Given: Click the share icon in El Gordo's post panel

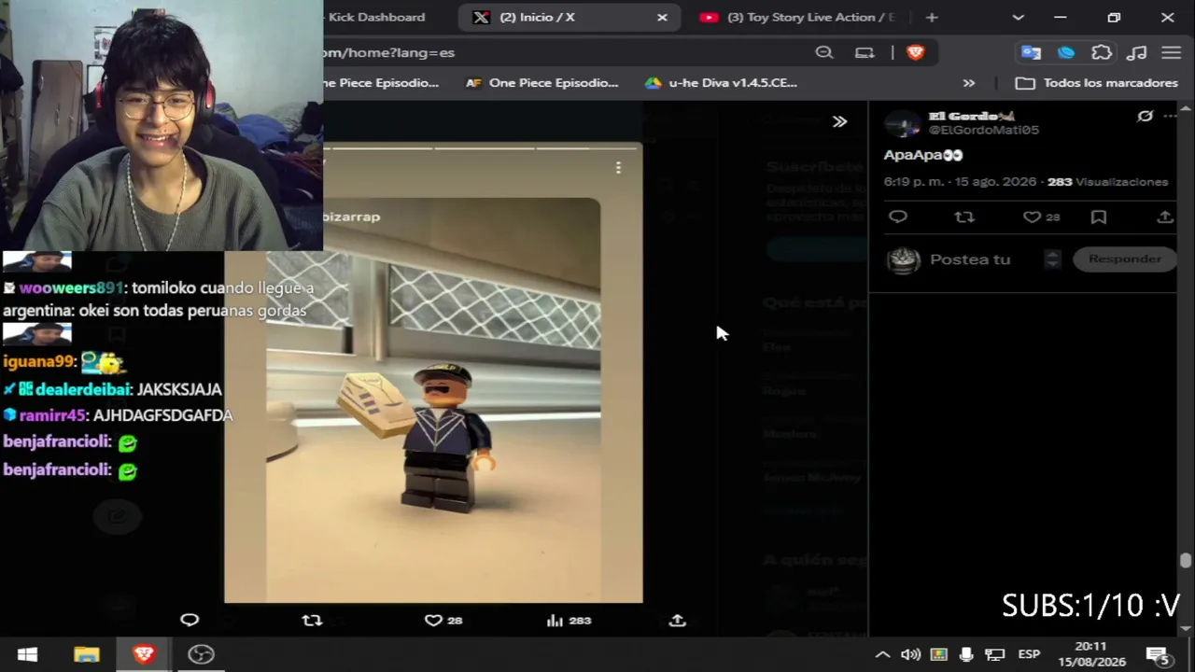Looking at the screenshot, I should 1165,217.
